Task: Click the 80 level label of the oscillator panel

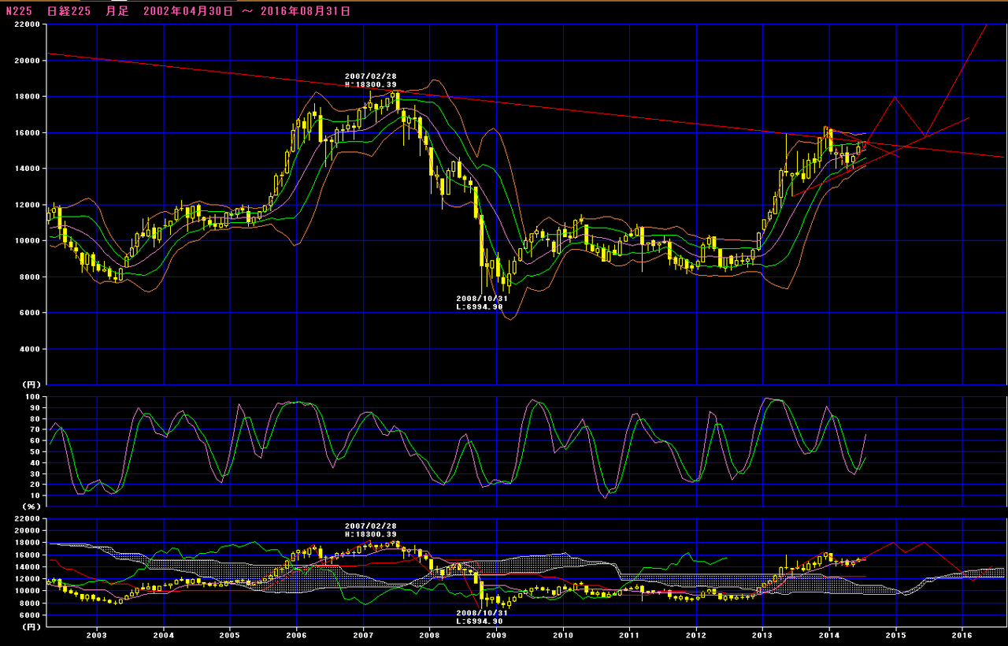Action: [34, 419]
